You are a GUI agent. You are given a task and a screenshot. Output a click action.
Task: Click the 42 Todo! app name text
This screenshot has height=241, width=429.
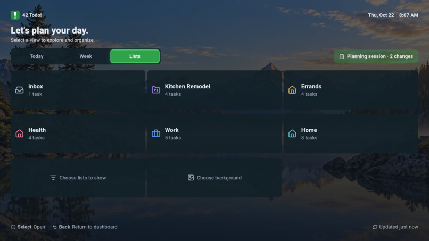click(x=32, y=15)
